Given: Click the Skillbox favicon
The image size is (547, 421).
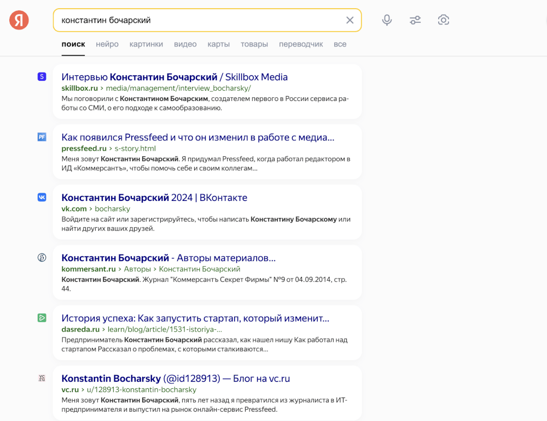Looking at the screenshot, I should coord(42,76).
